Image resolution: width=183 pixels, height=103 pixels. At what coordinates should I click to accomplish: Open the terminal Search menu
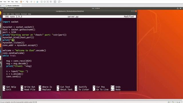tap(17, 14)
